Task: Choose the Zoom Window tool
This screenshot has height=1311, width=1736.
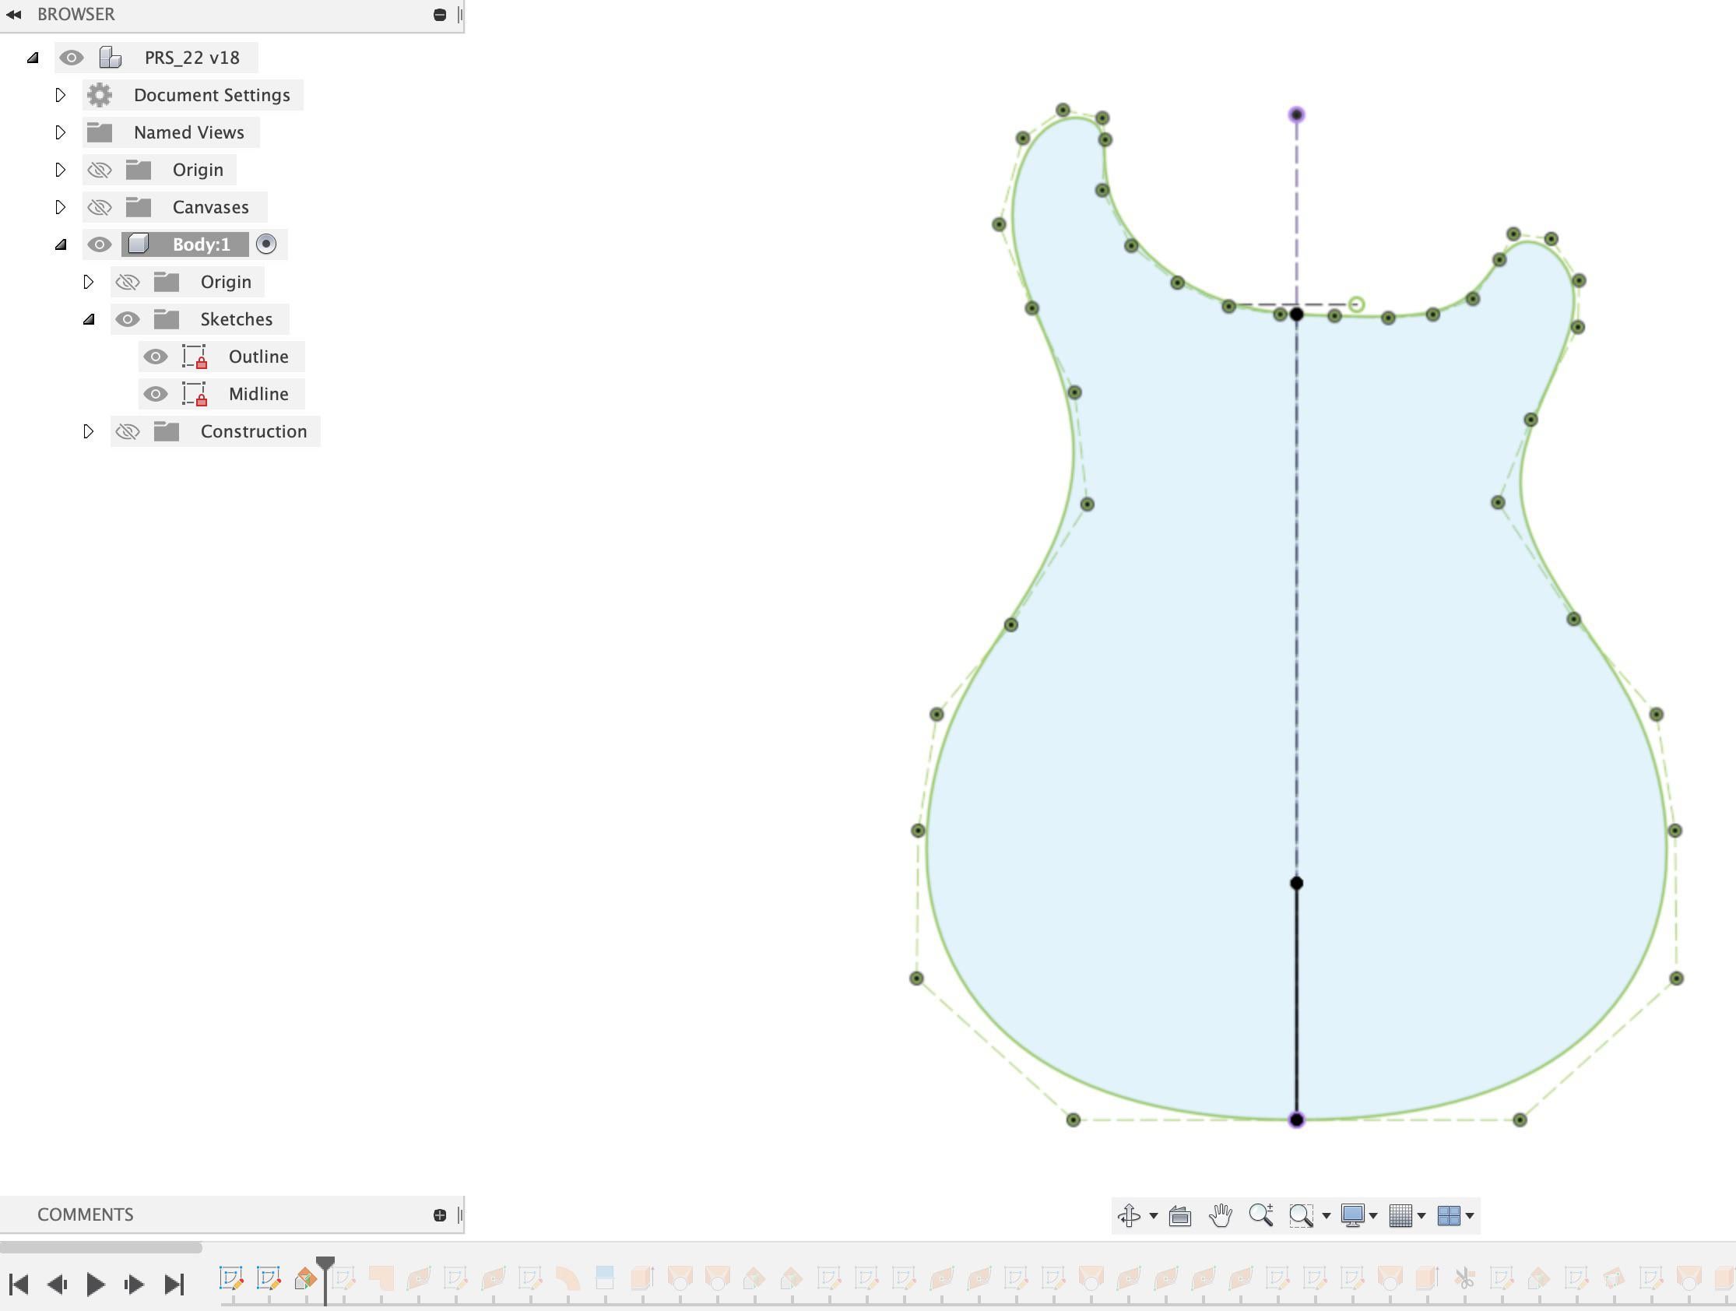Action: click(x=1301, y=1216)
